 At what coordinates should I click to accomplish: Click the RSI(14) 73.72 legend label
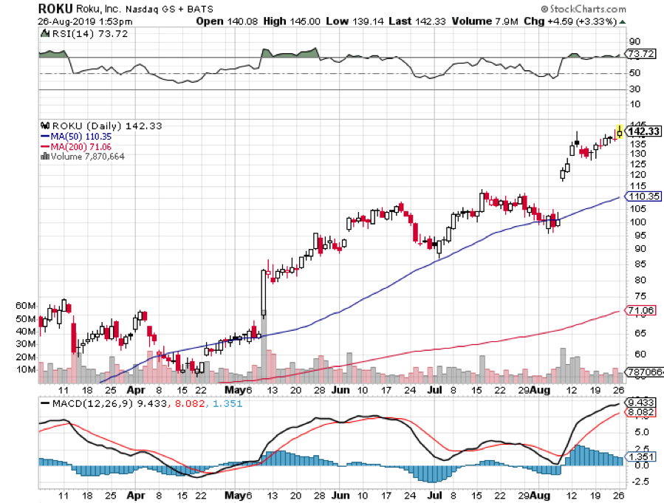pyautogui.click(x=89, y=34)
